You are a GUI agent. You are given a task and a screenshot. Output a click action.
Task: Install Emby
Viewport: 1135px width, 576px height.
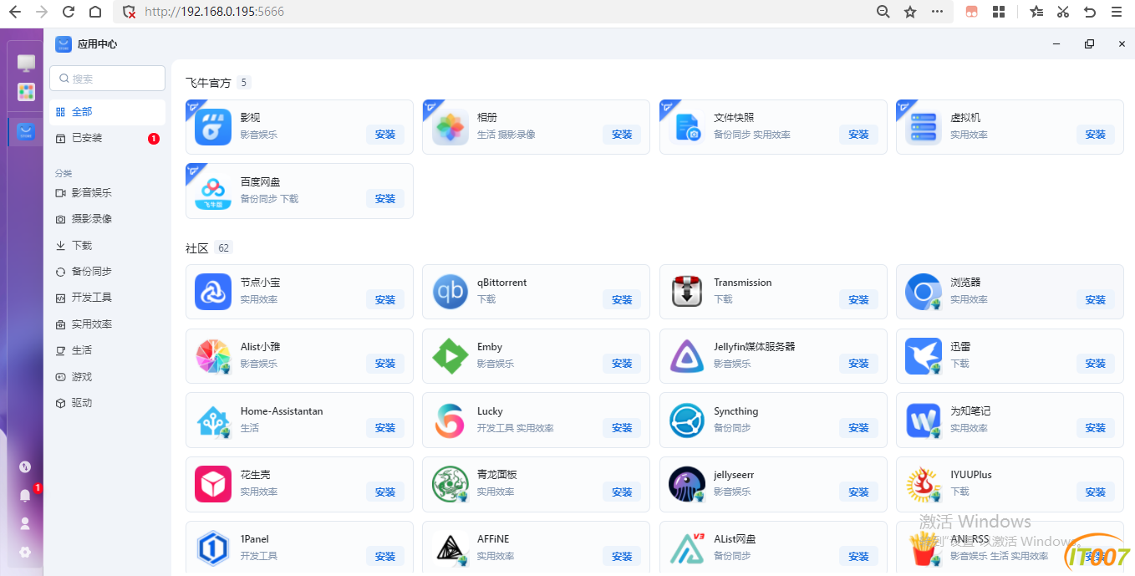coord(622,364)
